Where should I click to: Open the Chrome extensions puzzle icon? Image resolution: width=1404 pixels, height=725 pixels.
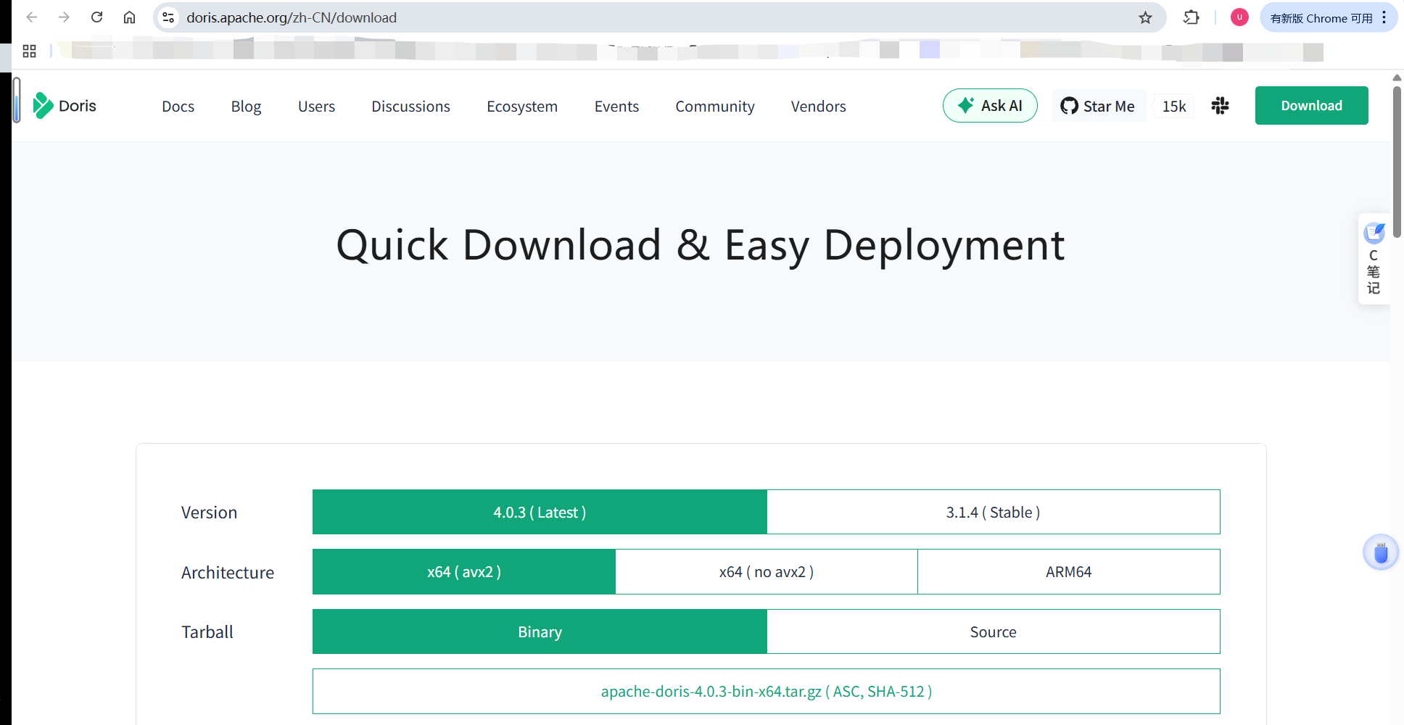[x=1192, y=17]
